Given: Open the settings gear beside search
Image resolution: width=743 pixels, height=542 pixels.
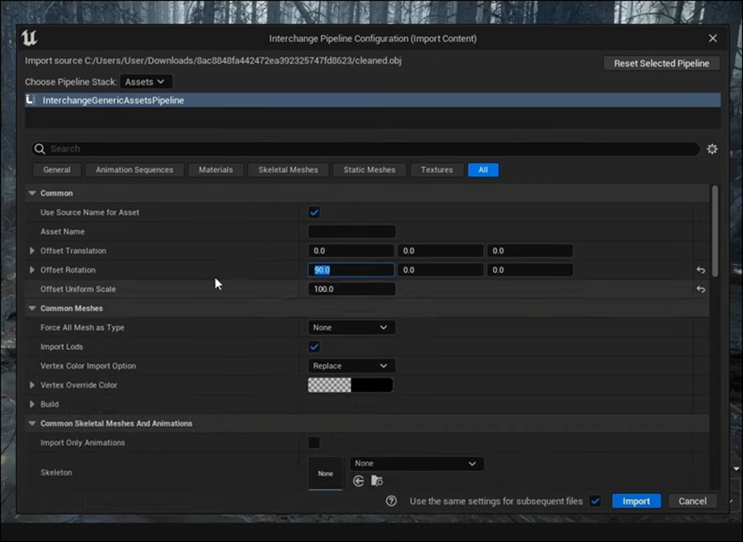Looking at the screenshot, I should [x=712, y=148].
